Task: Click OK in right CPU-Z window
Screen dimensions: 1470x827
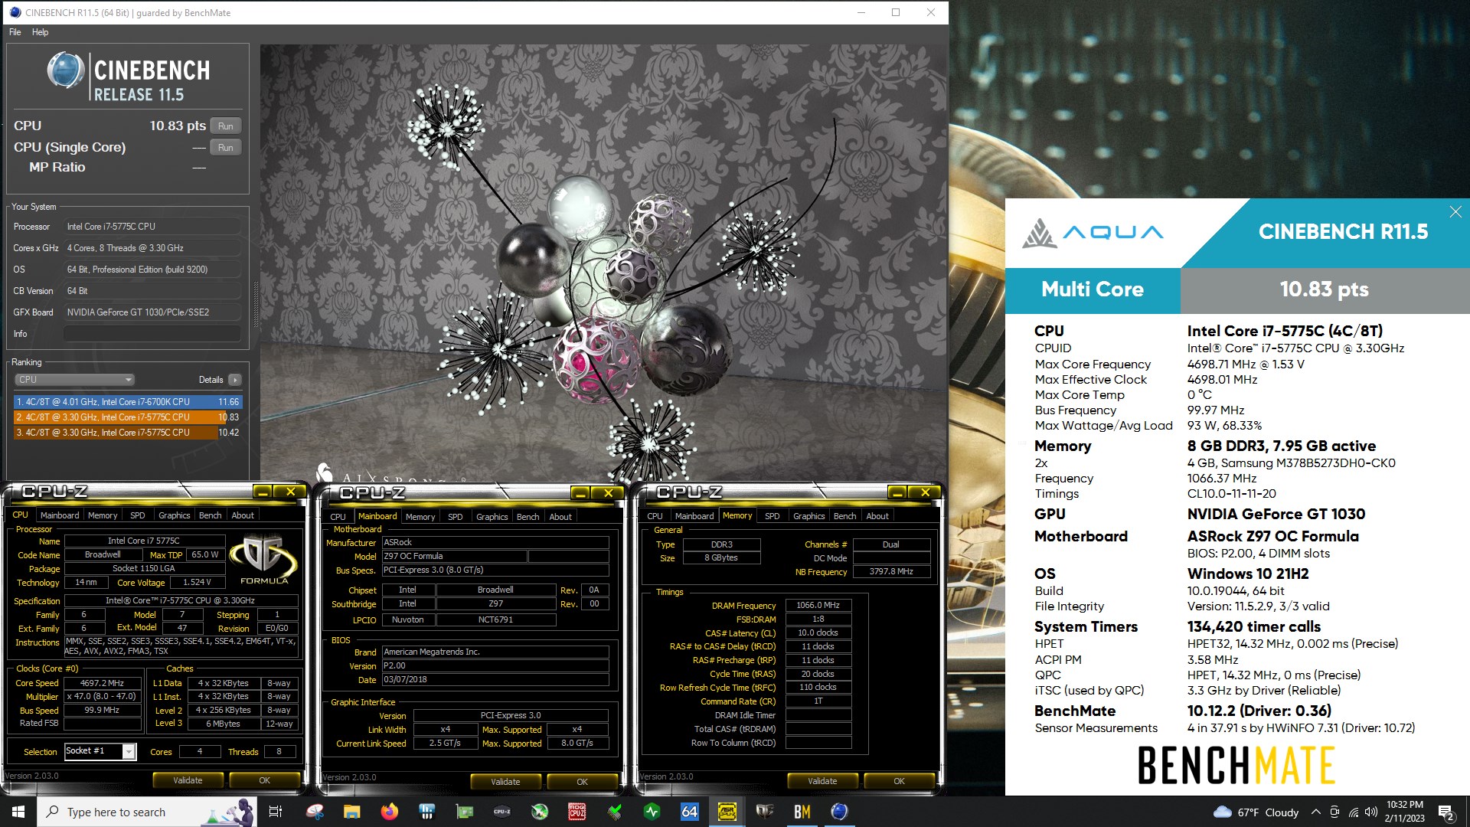Action: coord(899,781)
